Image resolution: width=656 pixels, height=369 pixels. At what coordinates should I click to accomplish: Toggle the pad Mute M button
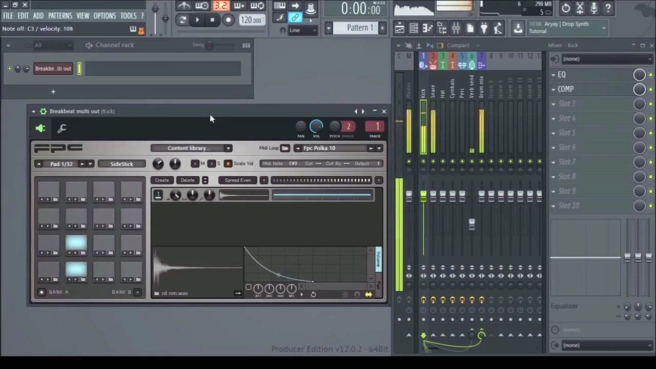pyautogui.click(x=195, y=163)
